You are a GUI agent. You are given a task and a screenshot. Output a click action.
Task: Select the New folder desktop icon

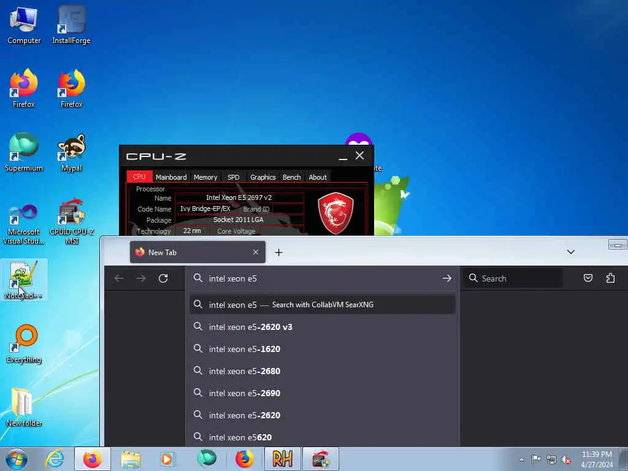24,407
